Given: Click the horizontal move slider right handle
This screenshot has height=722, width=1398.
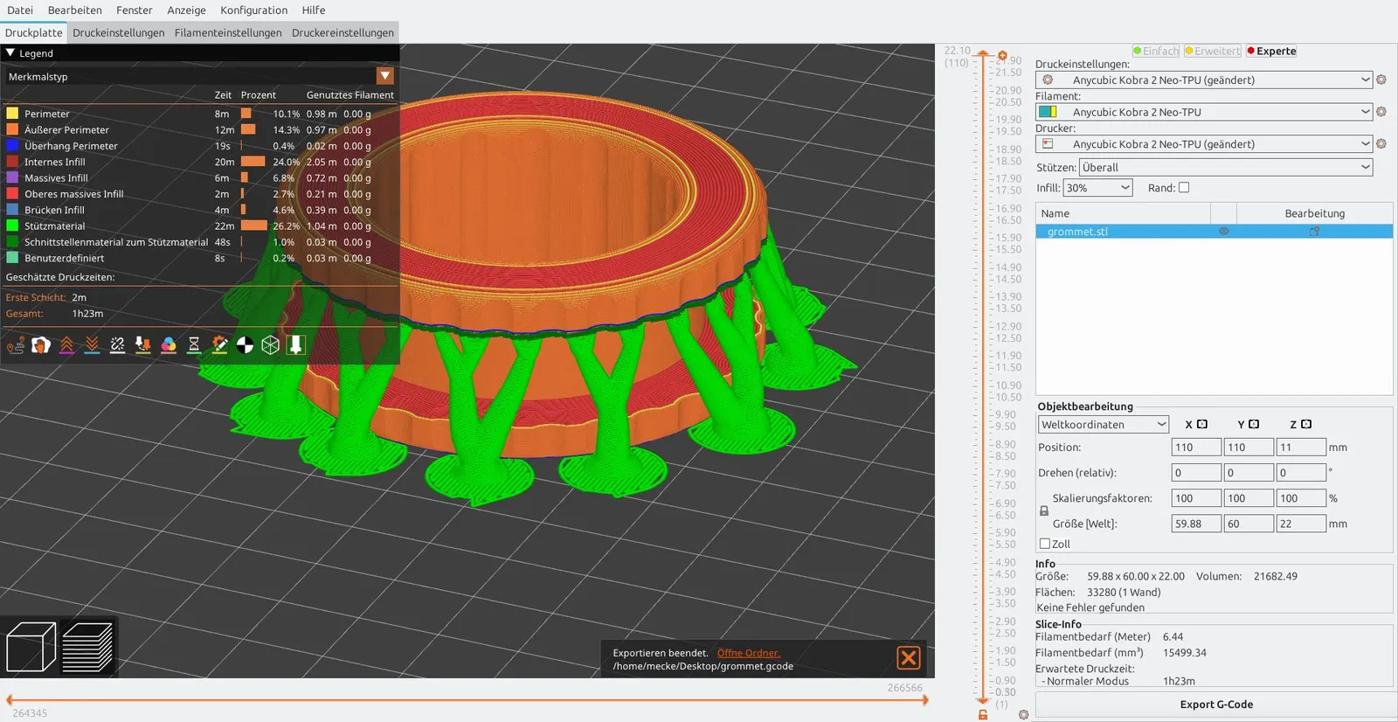Looking at the screenshot, I should click(x=925, y=700).
